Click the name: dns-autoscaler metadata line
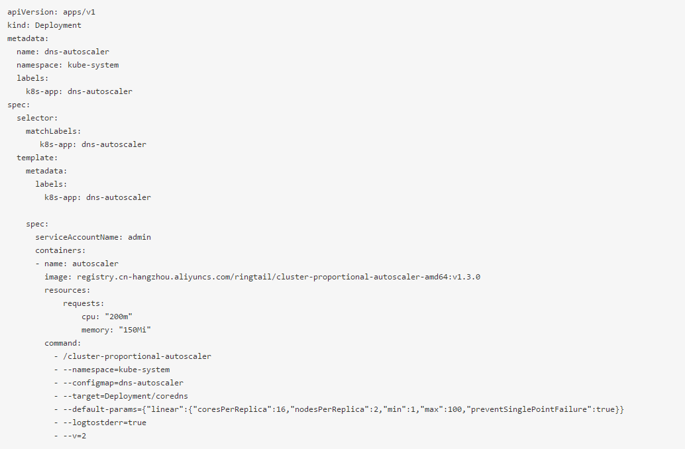 click(63, 52)
